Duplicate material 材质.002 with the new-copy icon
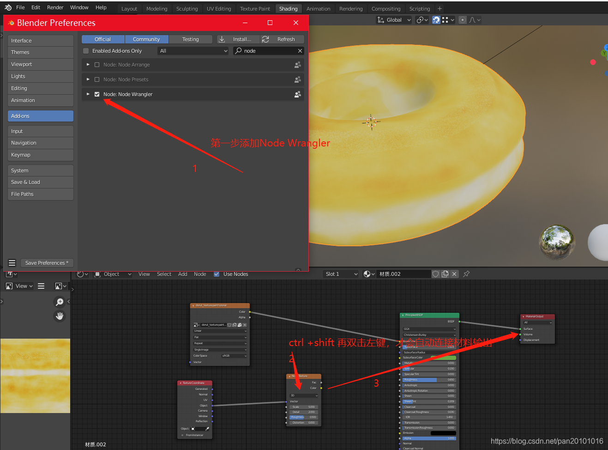Screen dimensions: 608x450 445,274
